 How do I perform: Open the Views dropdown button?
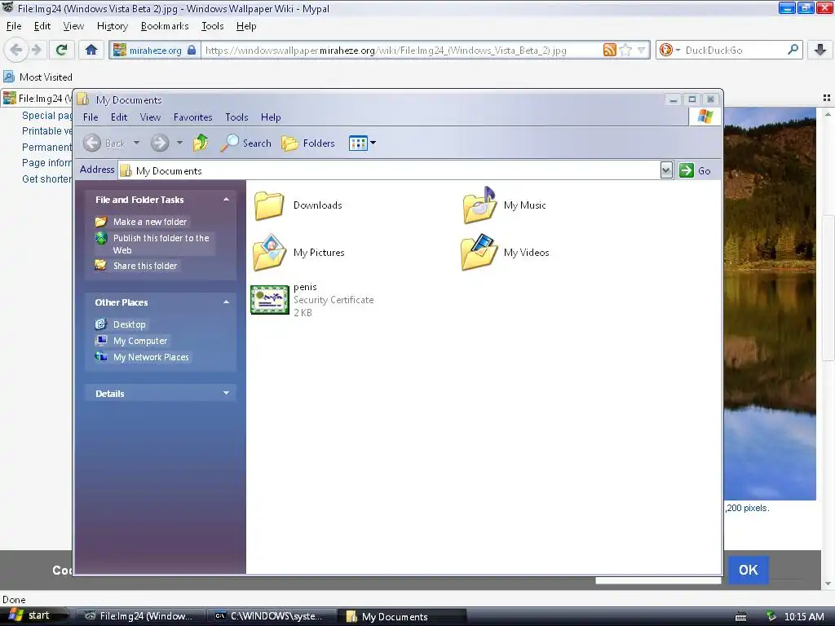point(363,143)
